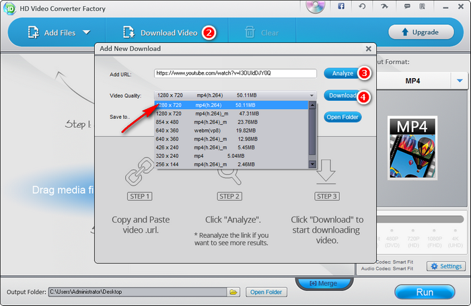Click the Open Folder button in dialog
The height and width of the screenshot is (306, 471).
(x=342, y=117)
